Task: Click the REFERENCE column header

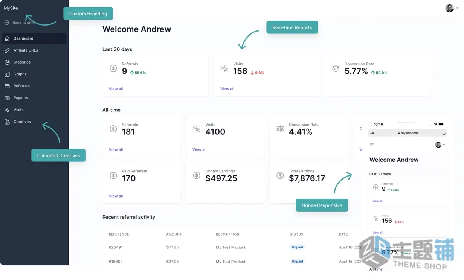Action: (x=119, y=234)
